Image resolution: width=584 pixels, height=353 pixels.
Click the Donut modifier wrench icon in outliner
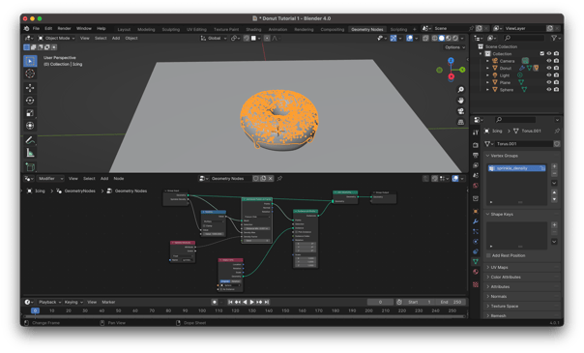coord(522,68)
